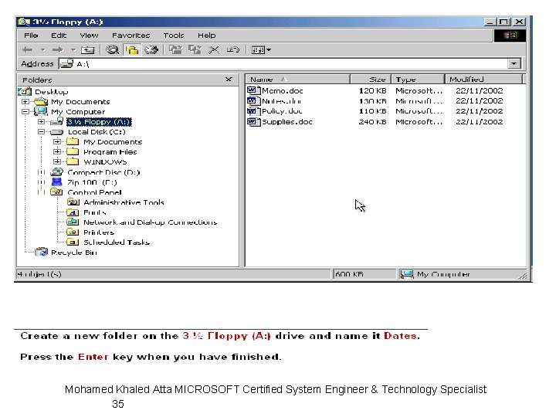556x417 pixels.
Task: Open Network and Dial-up Connections icon
Action: tap(73, 222)
